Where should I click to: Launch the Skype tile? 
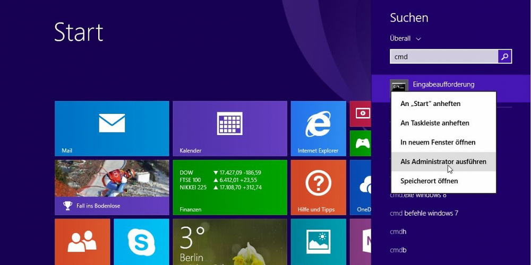pos(141,242)
